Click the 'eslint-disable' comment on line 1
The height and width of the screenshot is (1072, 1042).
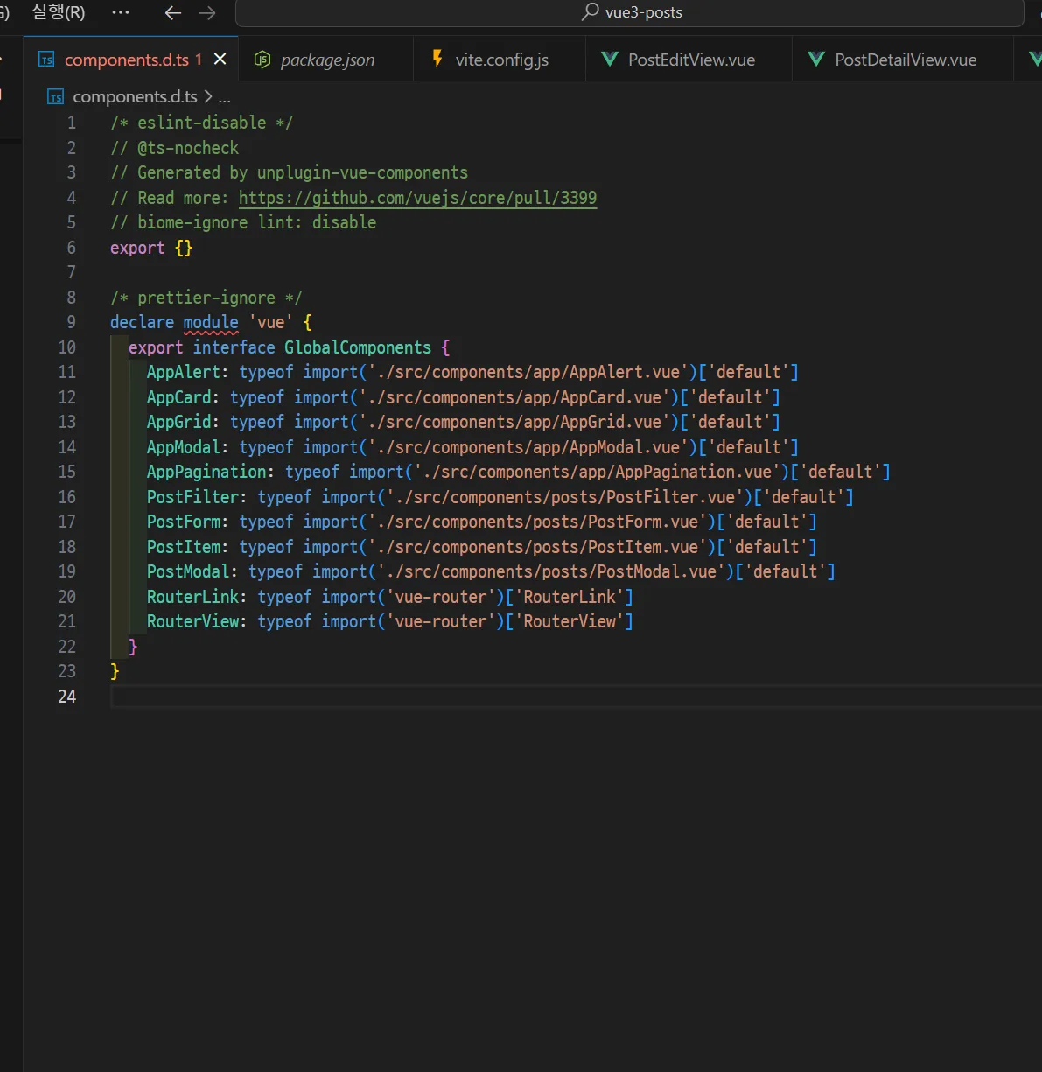click(202, 123)
